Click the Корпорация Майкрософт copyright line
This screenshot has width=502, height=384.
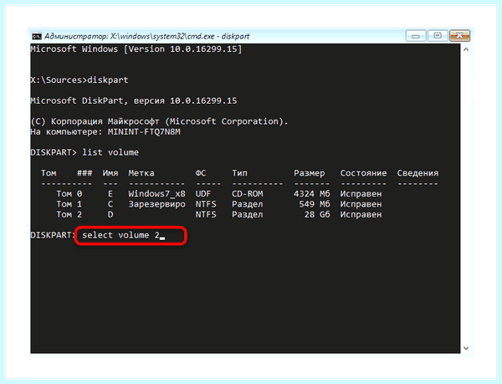[160, 121]
